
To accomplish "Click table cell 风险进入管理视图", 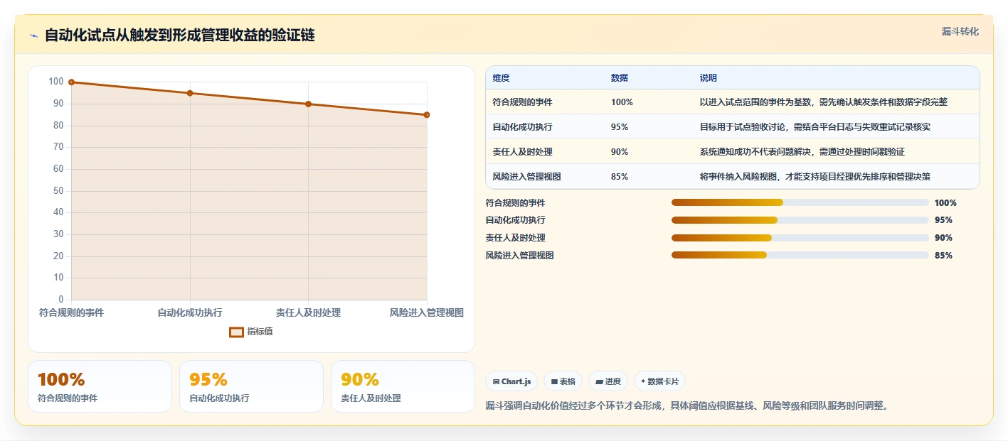I will pos(526,177).
